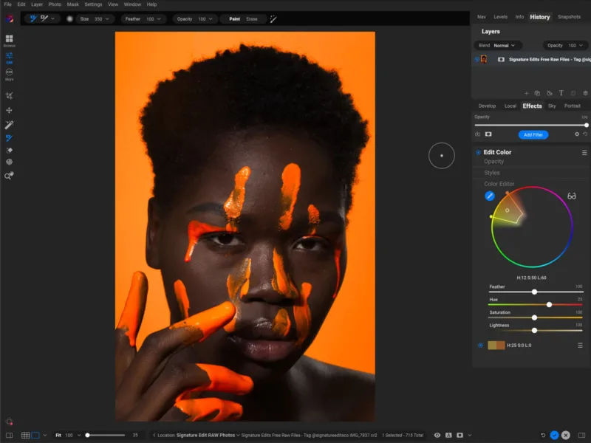Switch brush mode to Erase
Viewport: 591px width, 443px height.
point(252,19)
